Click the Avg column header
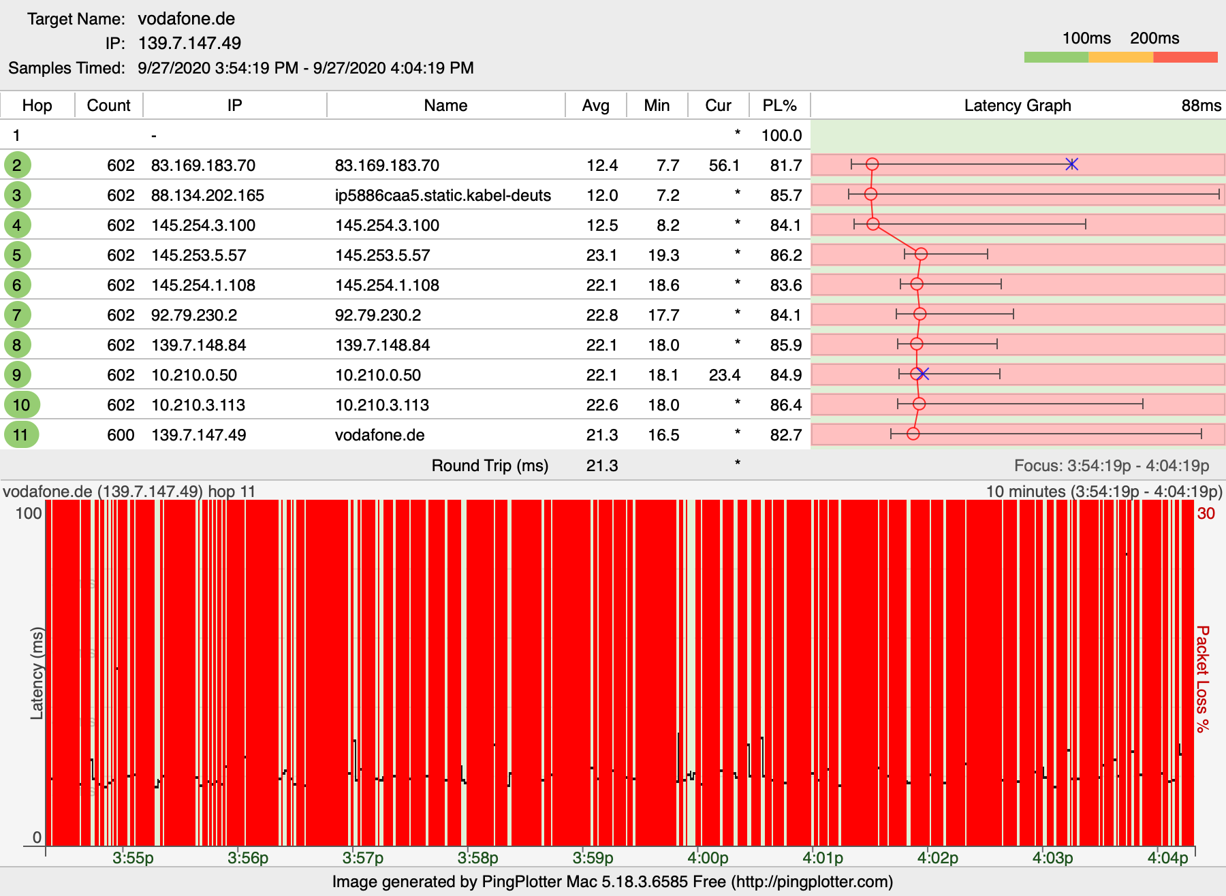The height and width of the screenshot is (896, 1226). coord(595,106)
